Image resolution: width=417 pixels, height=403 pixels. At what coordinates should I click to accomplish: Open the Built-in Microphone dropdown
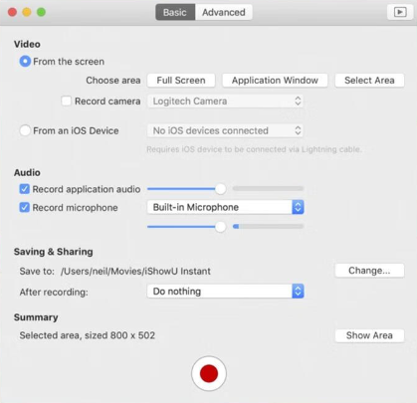[x=226, y=207]
